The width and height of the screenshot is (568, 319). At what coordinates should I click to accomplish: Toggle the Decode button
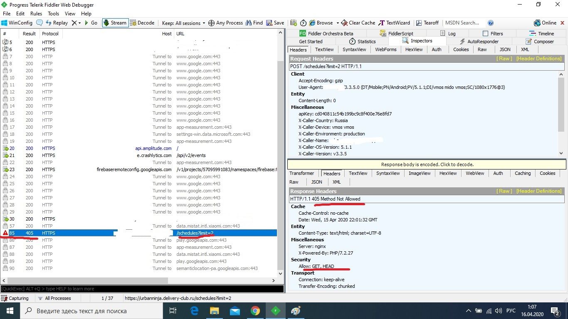pos(142,23)
